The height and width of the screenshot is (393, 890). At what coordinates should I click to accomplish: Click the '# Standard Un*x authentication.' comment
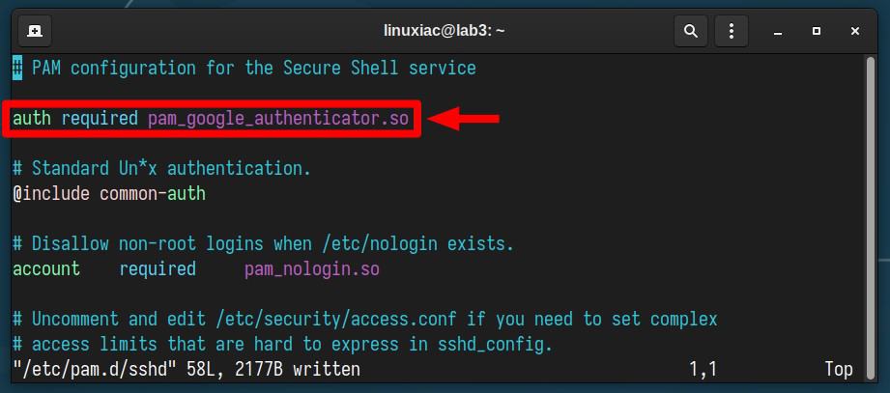pos(161,168)
